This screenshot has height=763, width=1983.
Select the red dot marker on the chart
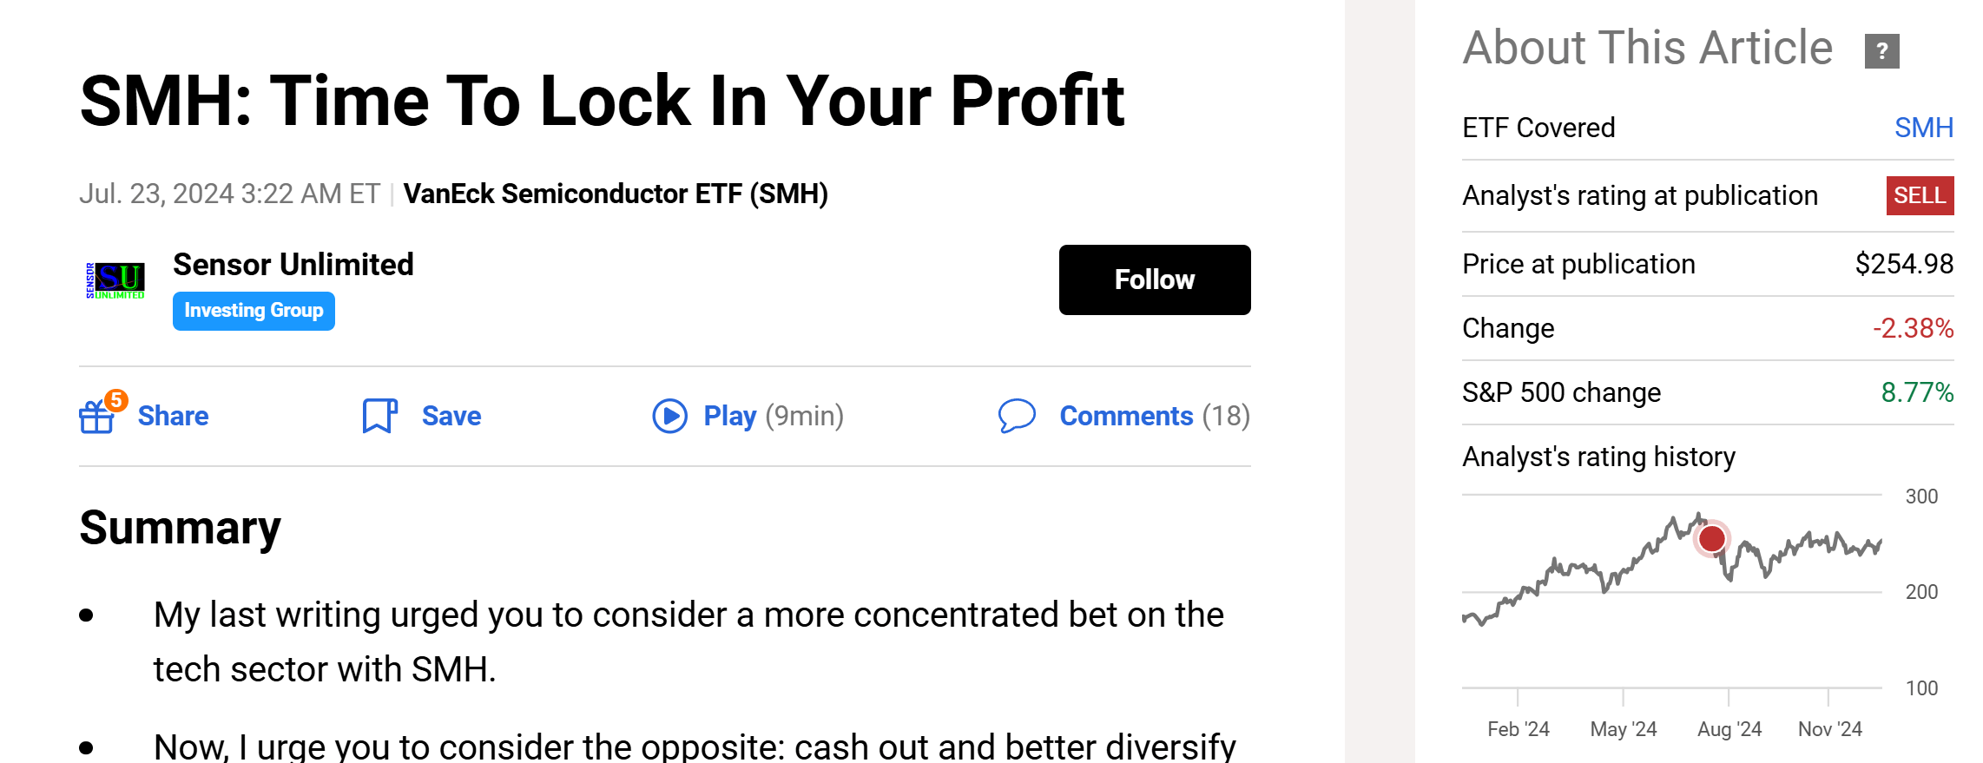(x=1710, y=539)
